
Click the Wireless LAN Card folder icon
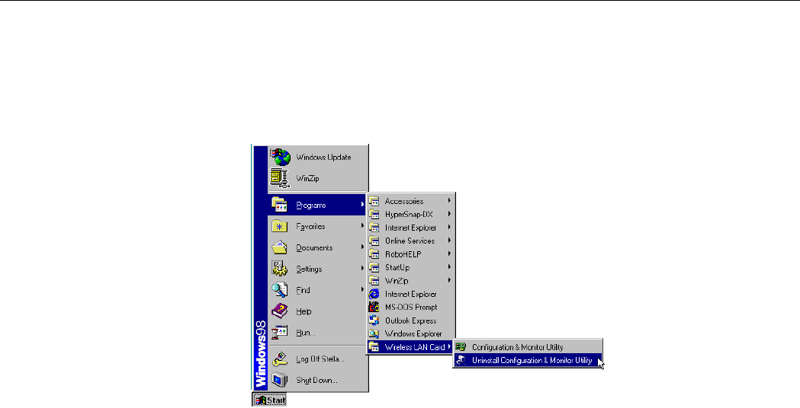tap(374, 347)
